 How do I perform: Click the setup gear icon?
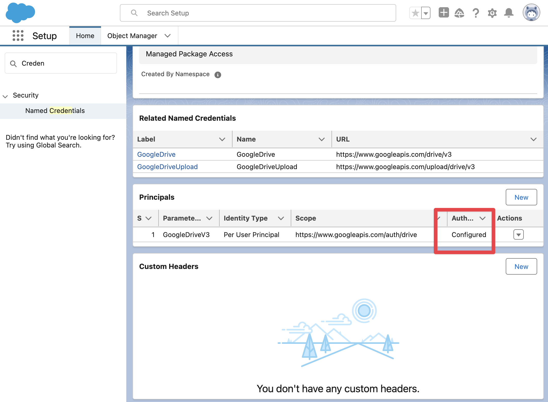(492, 13)
